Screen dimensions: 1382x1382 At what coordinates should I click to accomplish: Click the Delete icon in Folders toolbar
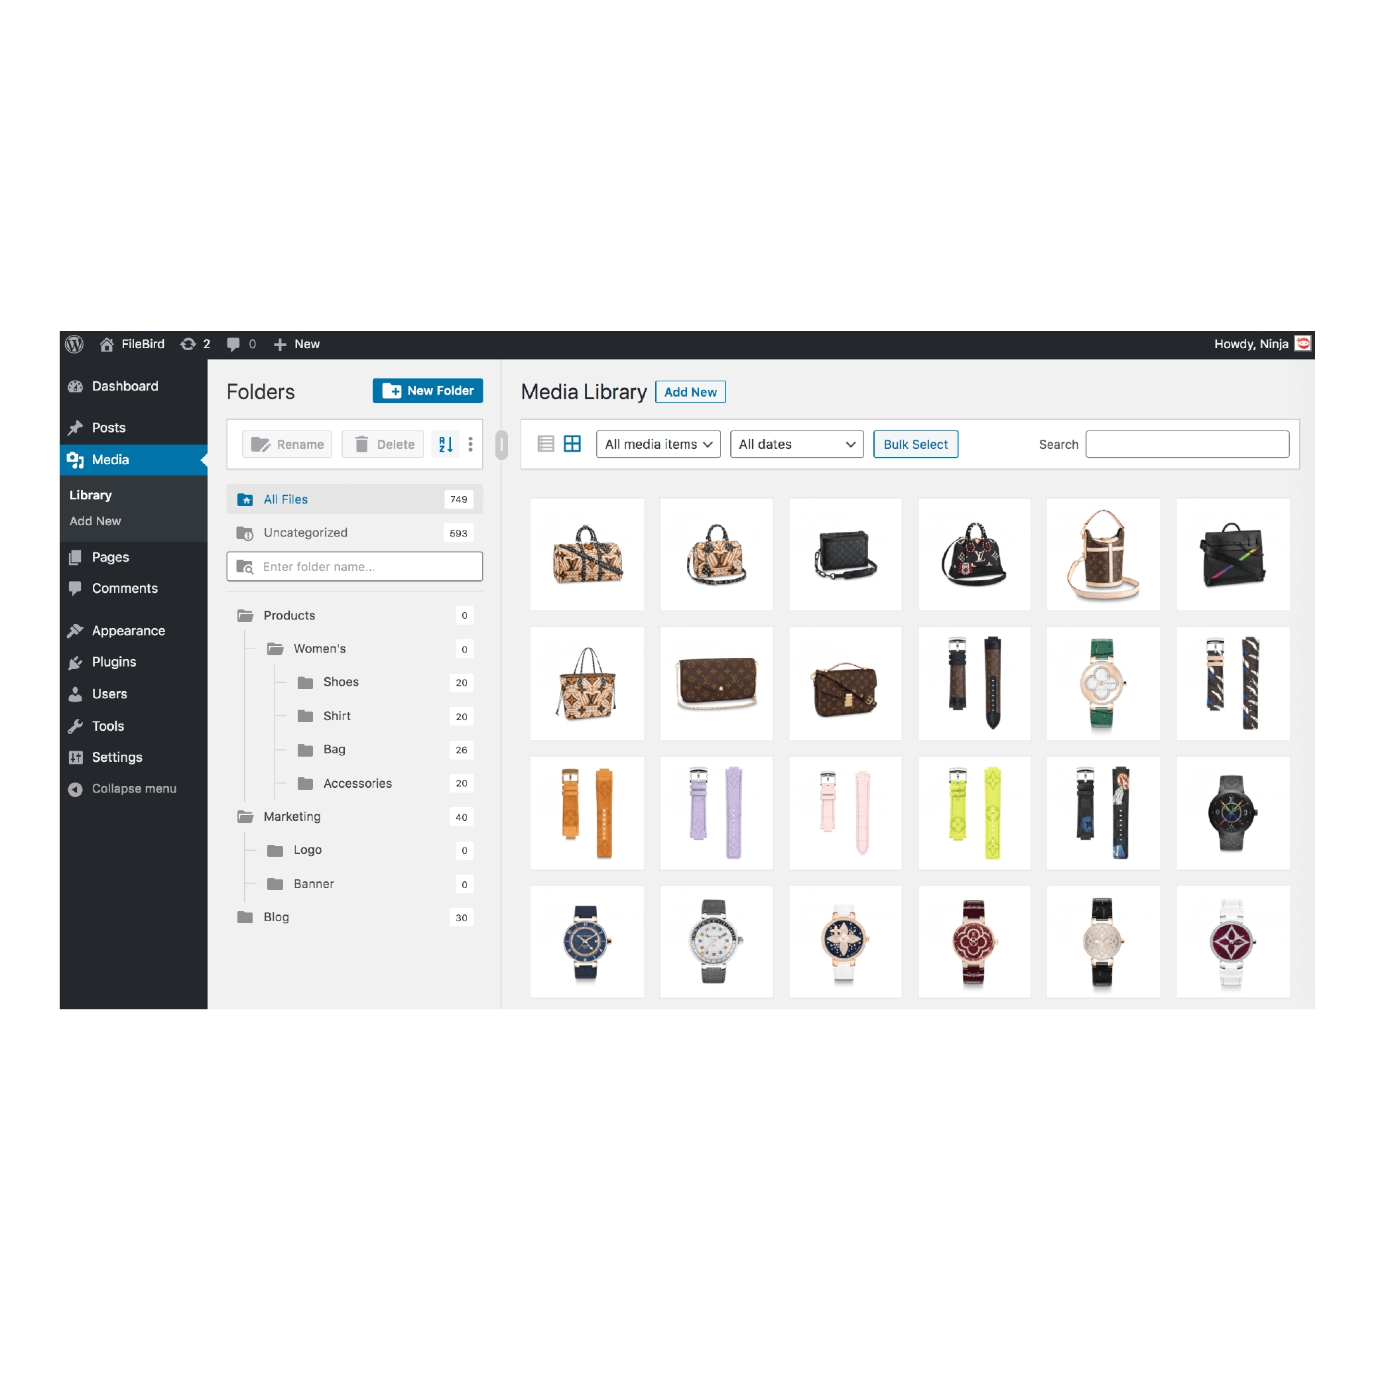[382, 444]
